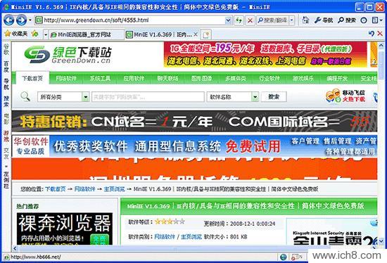Screen dimensions: 387x263
Task: Go forward with the blue Forward arrow
Action: click(x=21, y=20)
